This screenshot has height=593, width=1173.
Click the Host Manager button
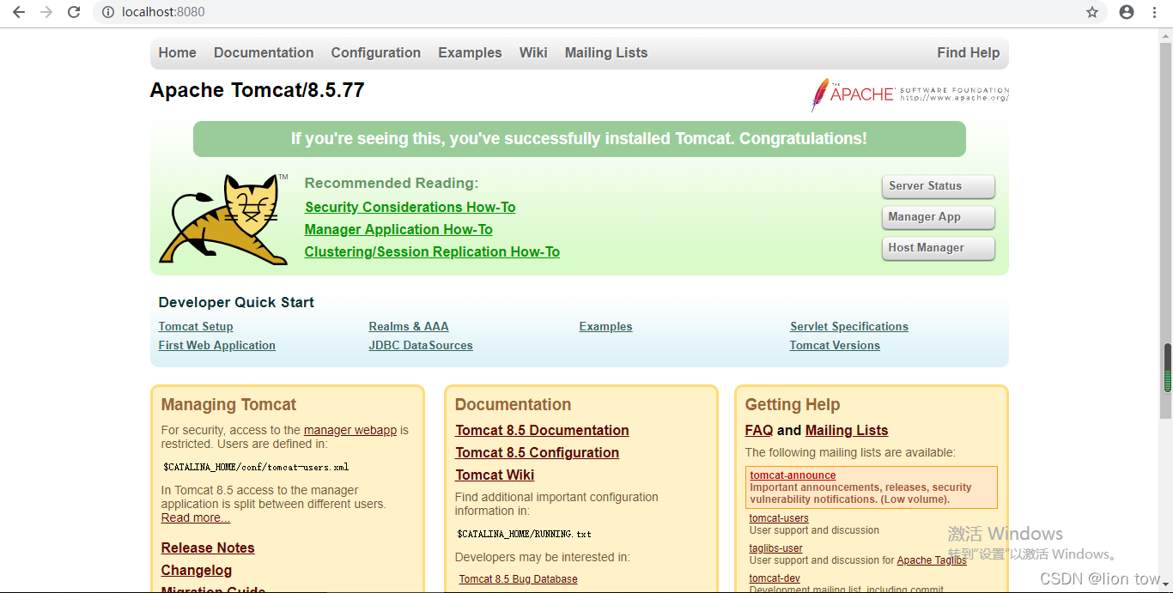coord(938,248)
